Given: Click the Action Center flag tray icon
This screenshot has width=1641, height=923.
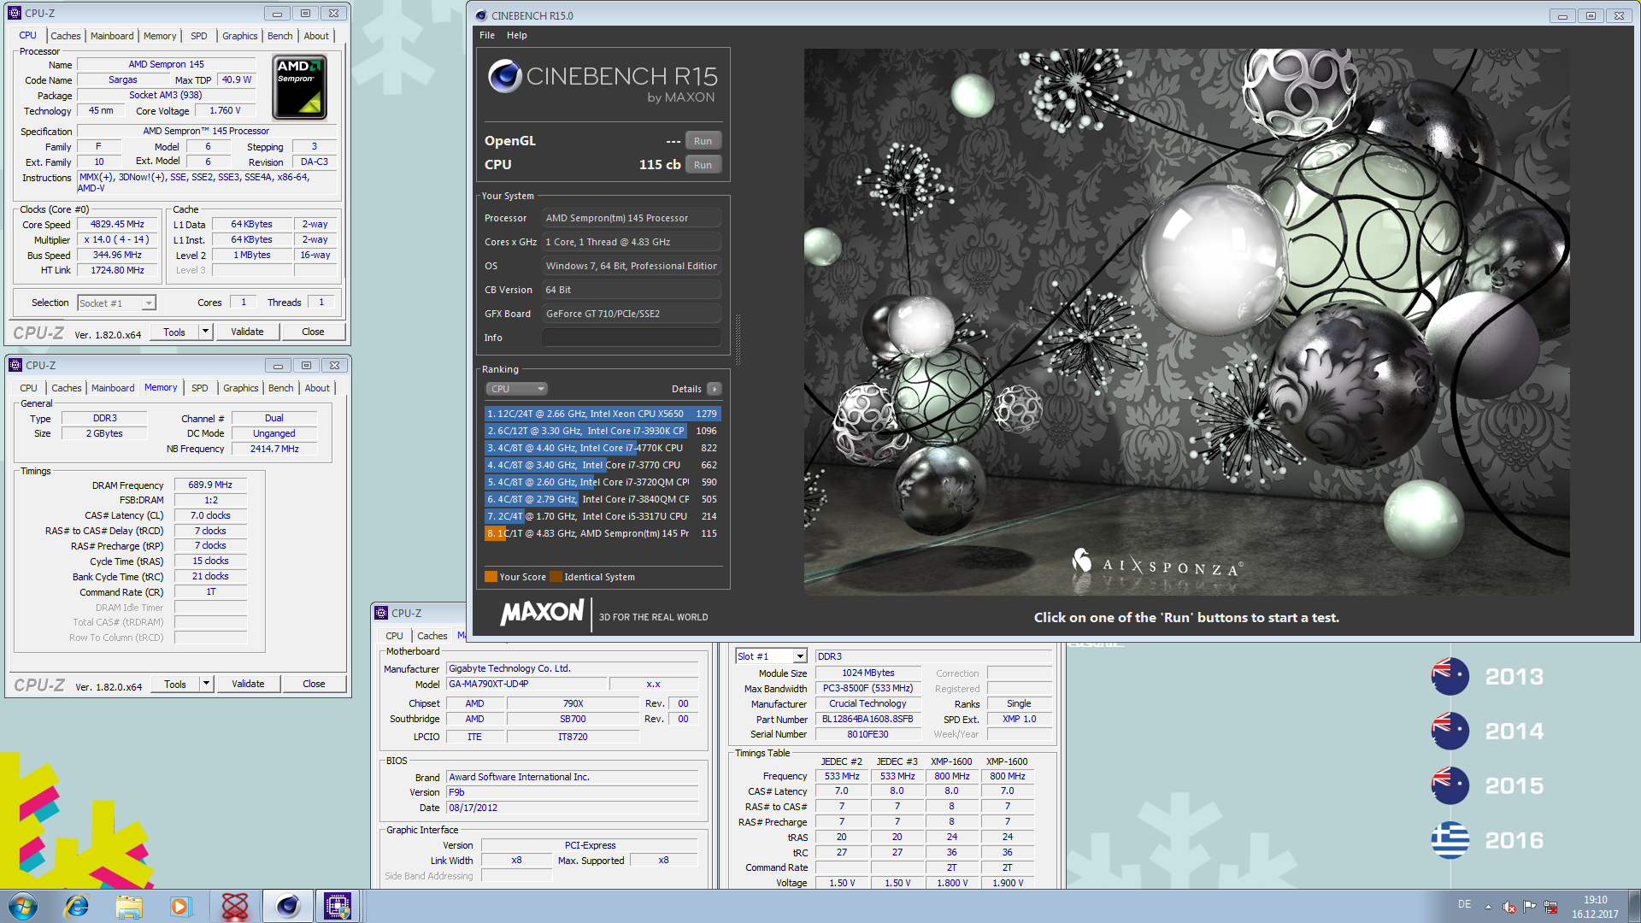Looking at the screenshot, I should [x=1530, y=907].
